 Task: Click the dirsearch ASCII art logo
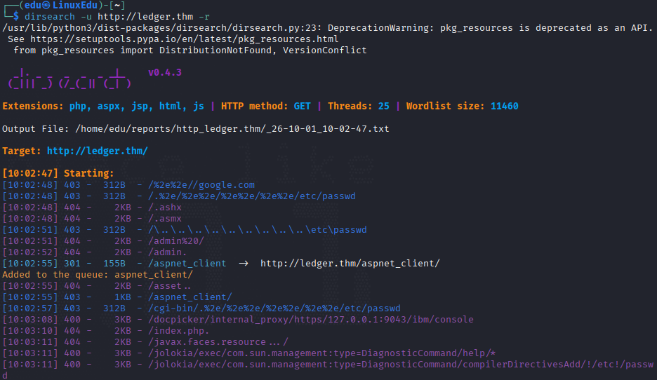pyautogui.click(x=69, y=79)
